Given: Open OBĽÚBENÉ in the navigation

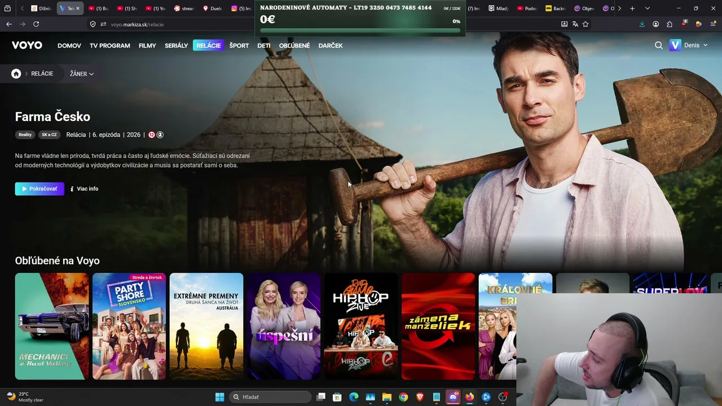Looking at the screenshot, I should point(294,46).
